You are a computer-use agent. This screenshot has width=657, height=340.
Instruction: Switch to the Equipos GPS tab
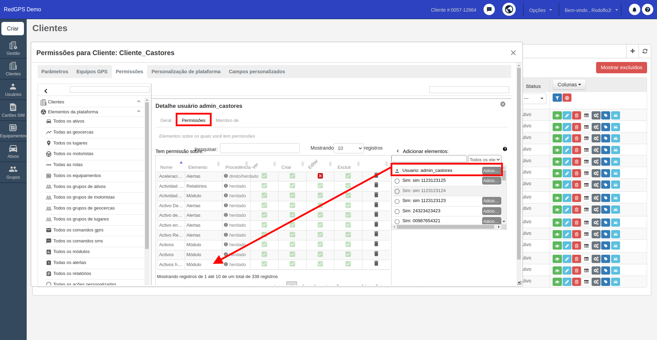[x=92, y=72]
